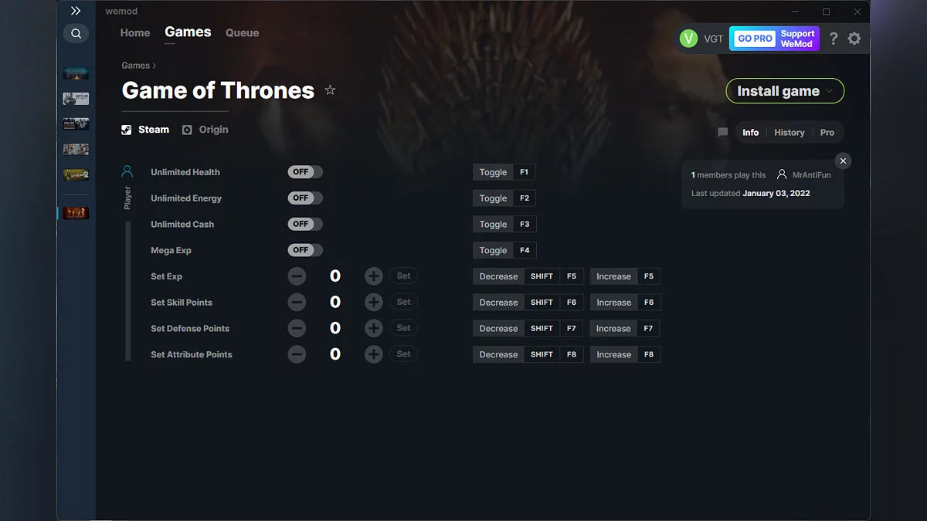Screen dimensions: 927x521
Task: Click the VGT account avatar
Action: click(x=688, y=38)
